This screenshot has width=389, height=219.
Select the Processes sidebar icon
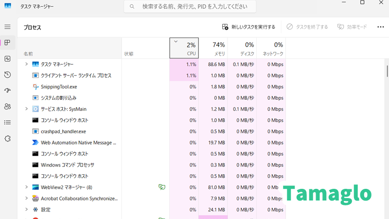pyautogui.click(x=7, y=43)
